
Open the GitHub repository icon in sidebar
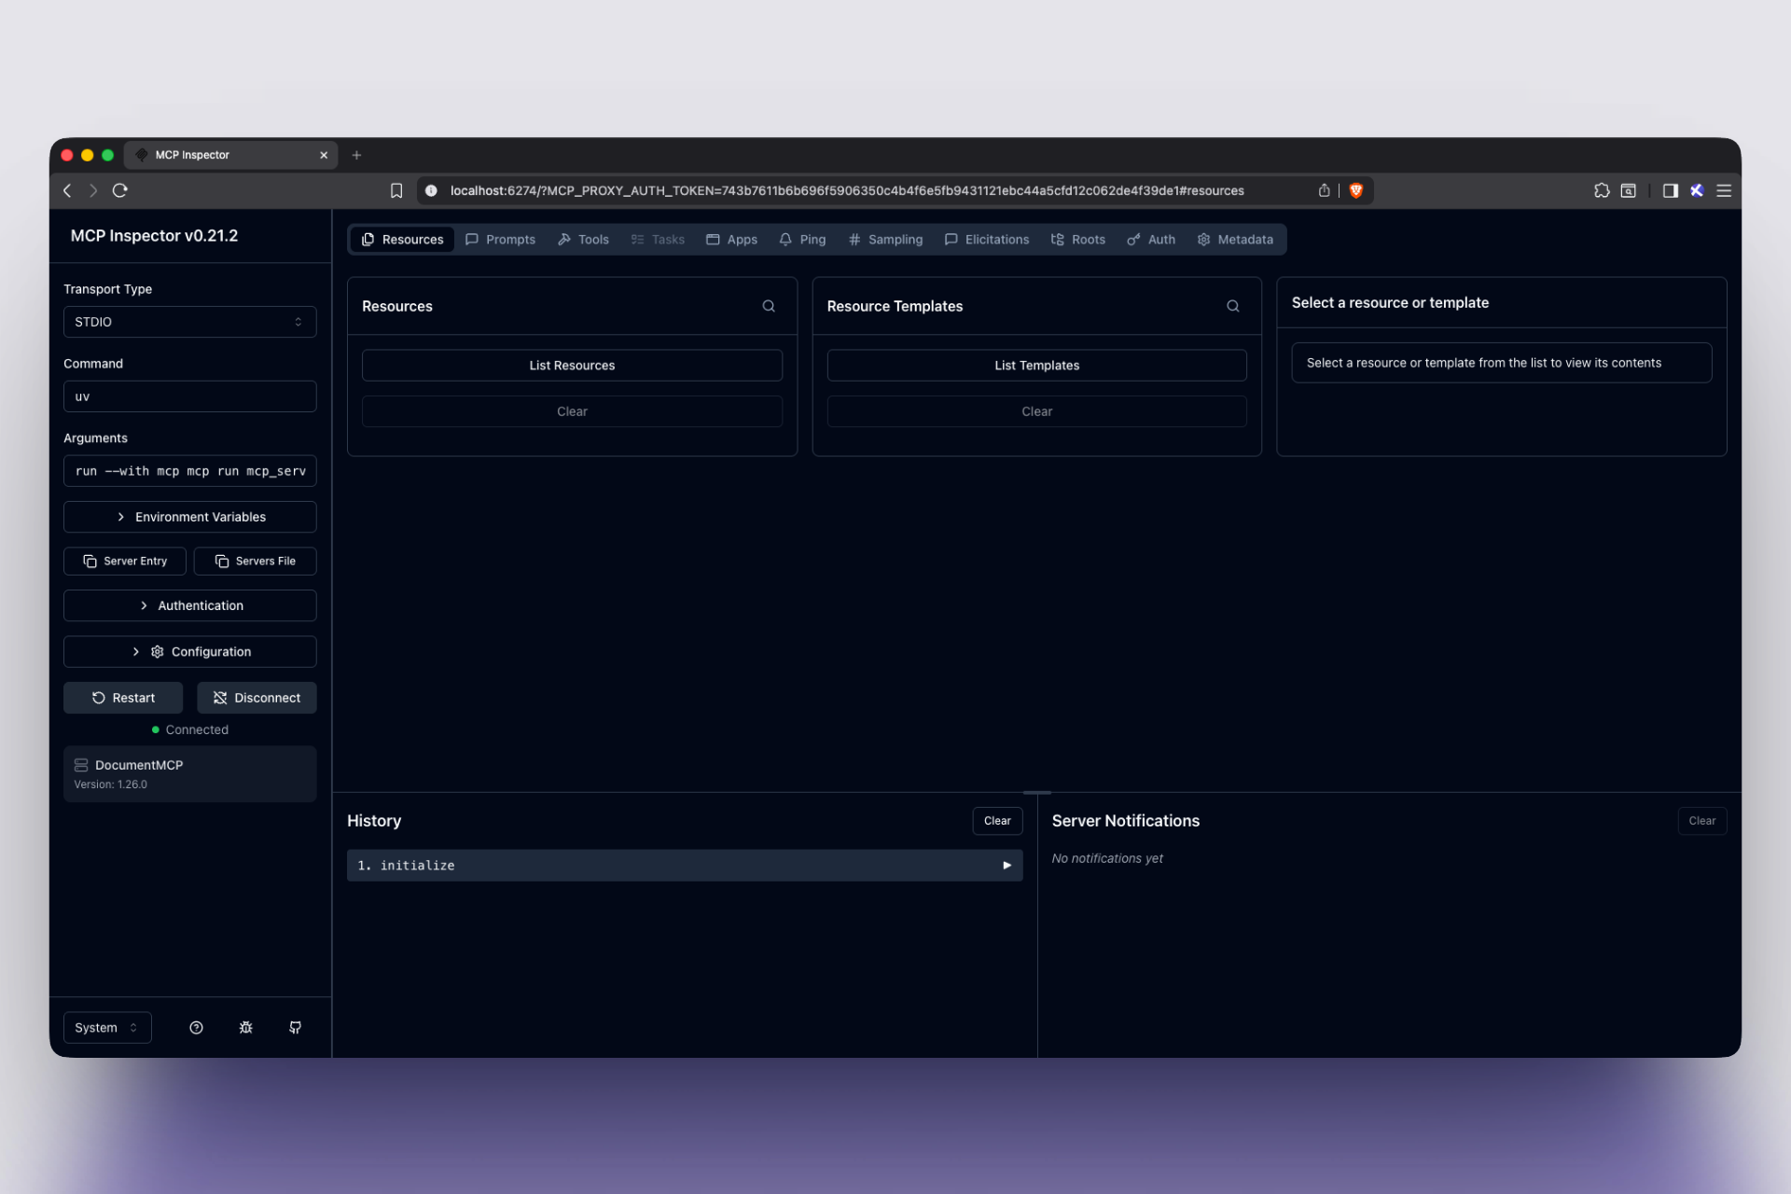295,1027
